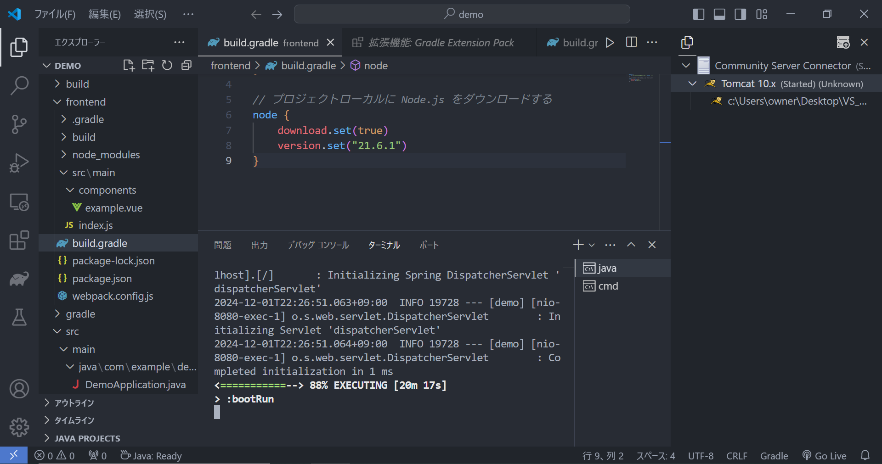Collapse the components folder

pyautogui.click(x=118, y=190)
